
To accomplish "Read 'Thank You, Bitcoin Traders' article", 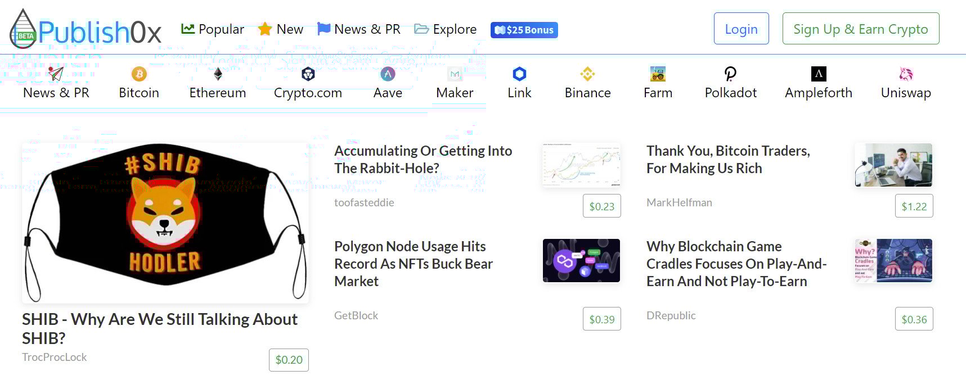I will point(728,160).
